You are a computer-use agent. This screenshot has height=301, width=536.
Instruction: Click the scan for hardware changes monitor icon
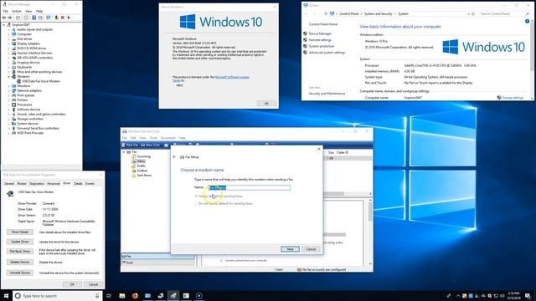click(x=49, y=18)
